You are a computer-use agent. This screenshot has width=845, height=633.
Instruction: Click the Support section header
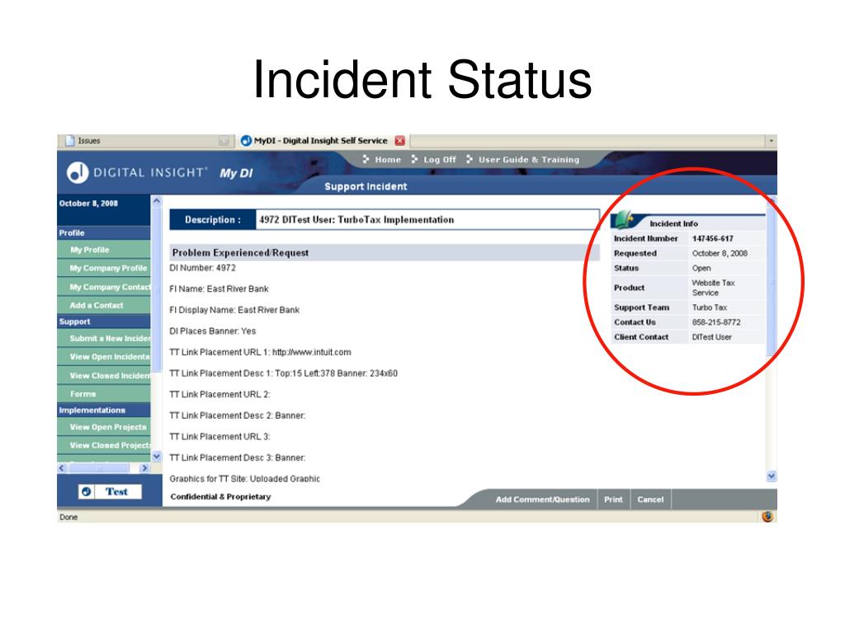[104, 321]
